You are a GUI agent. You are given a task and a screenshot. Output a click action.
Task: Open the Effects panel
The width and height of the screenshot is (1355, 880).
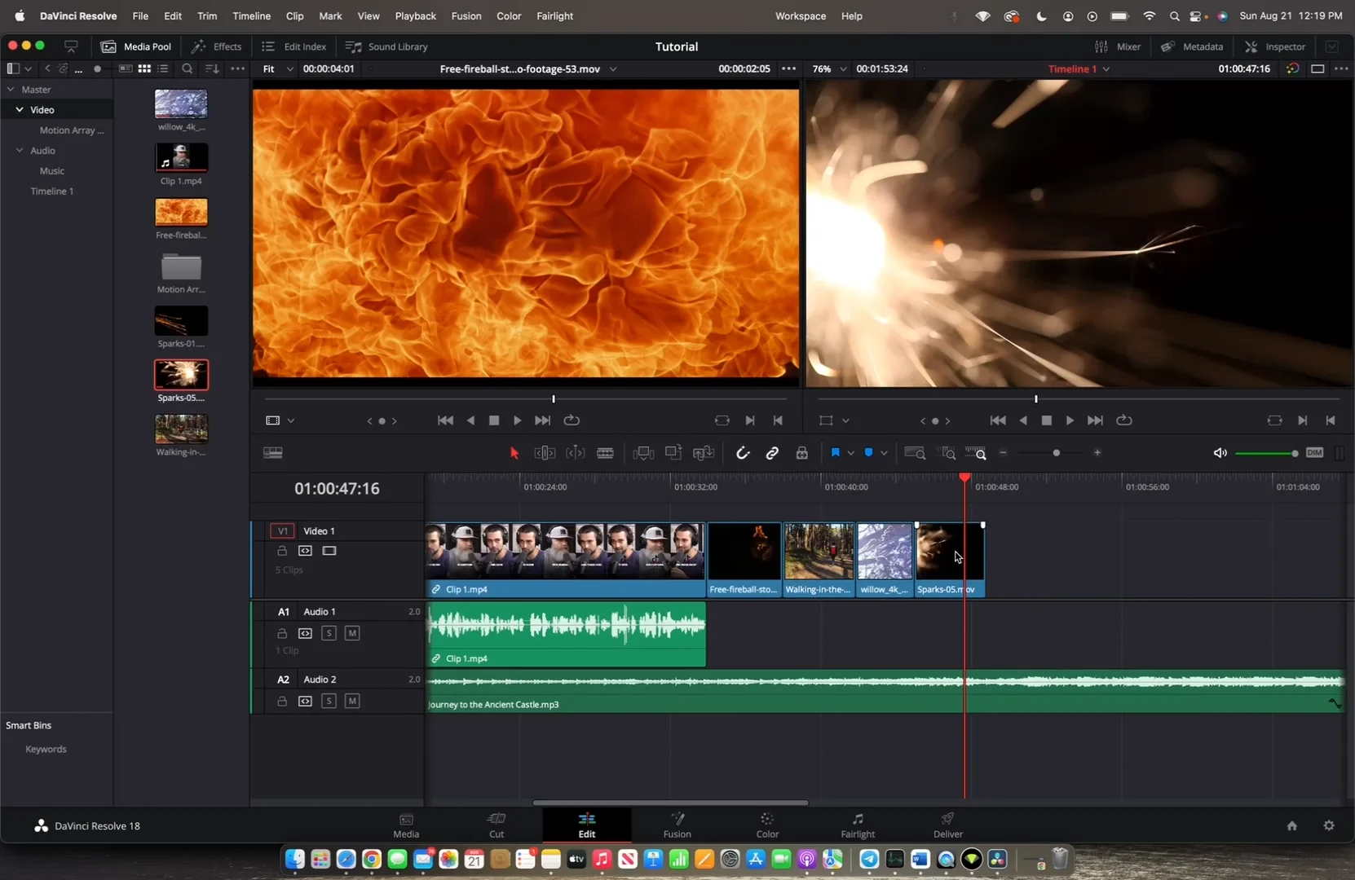tap(215, 46)
